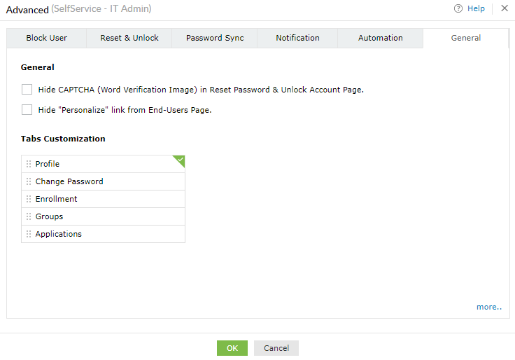Close the Advanced dialog with X icon
The image size is (515, 360).
[505, 8]
